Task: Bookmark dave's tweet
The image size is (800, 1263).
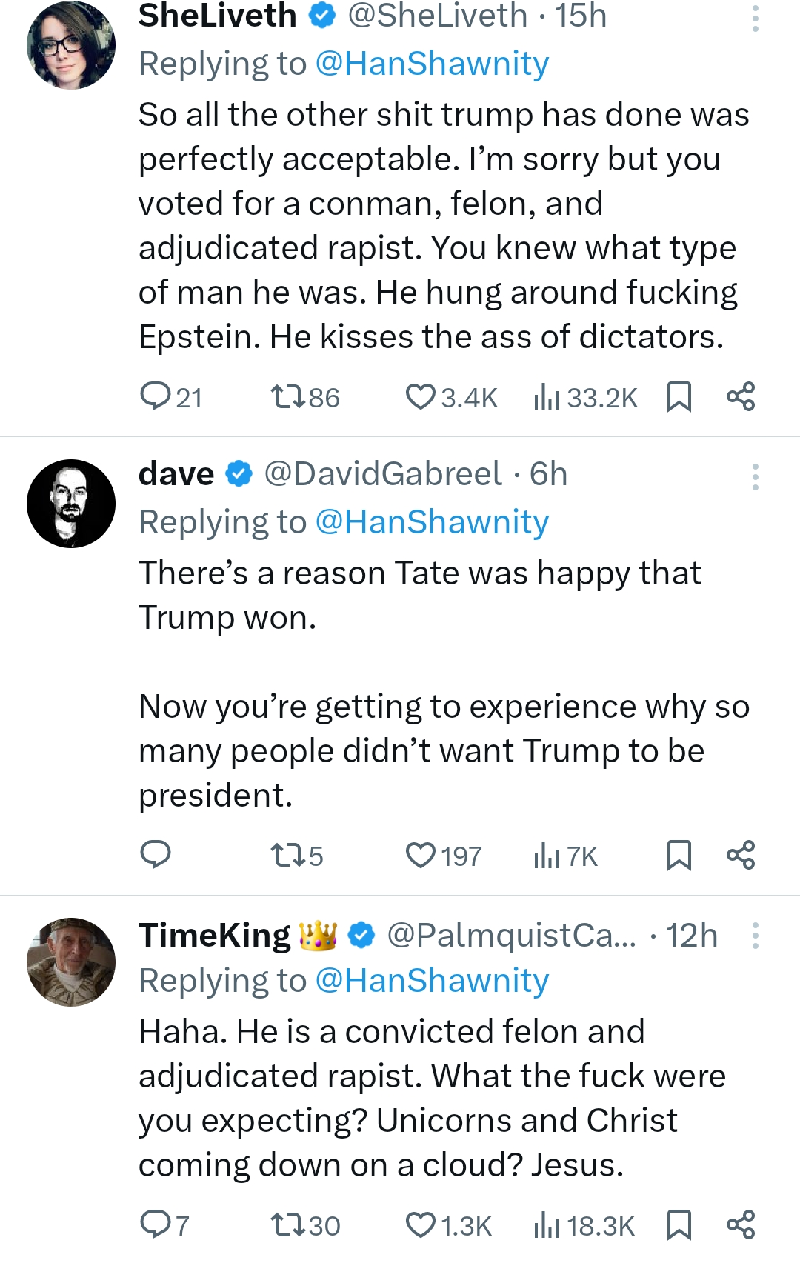Action: 679,856
